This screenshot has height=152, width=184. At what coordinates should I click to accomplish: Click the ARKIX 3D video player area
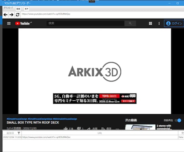pyautogui.click(x=95, y=71)
